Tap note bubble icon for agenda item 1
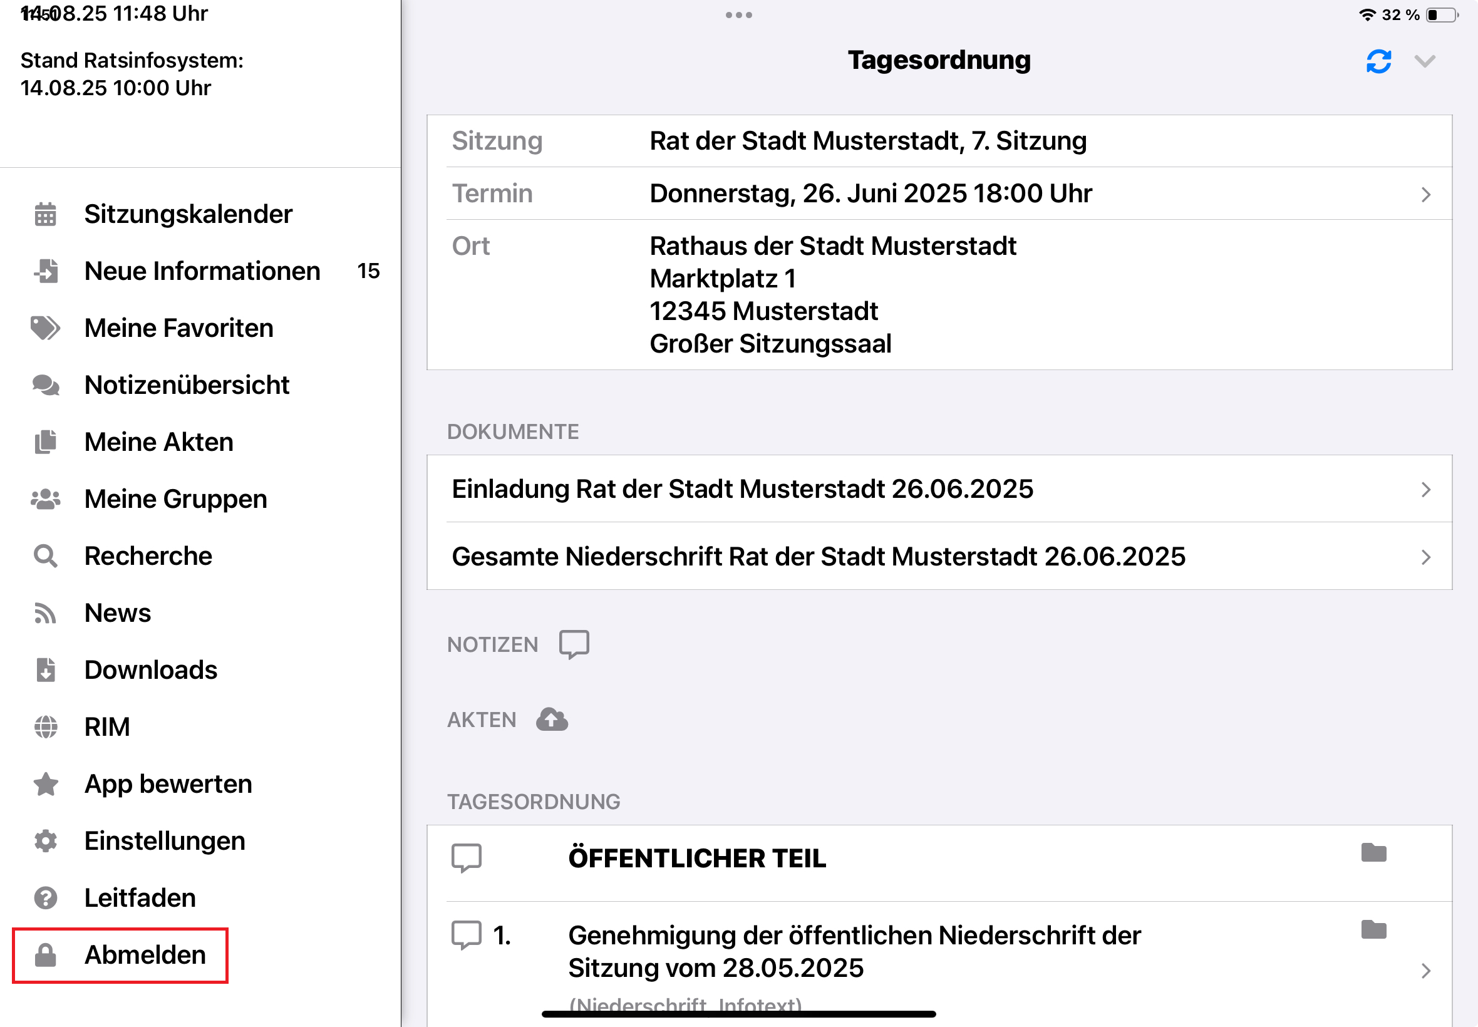The width and height of the screenshot is (1478, 1027). tap(467, 935)
